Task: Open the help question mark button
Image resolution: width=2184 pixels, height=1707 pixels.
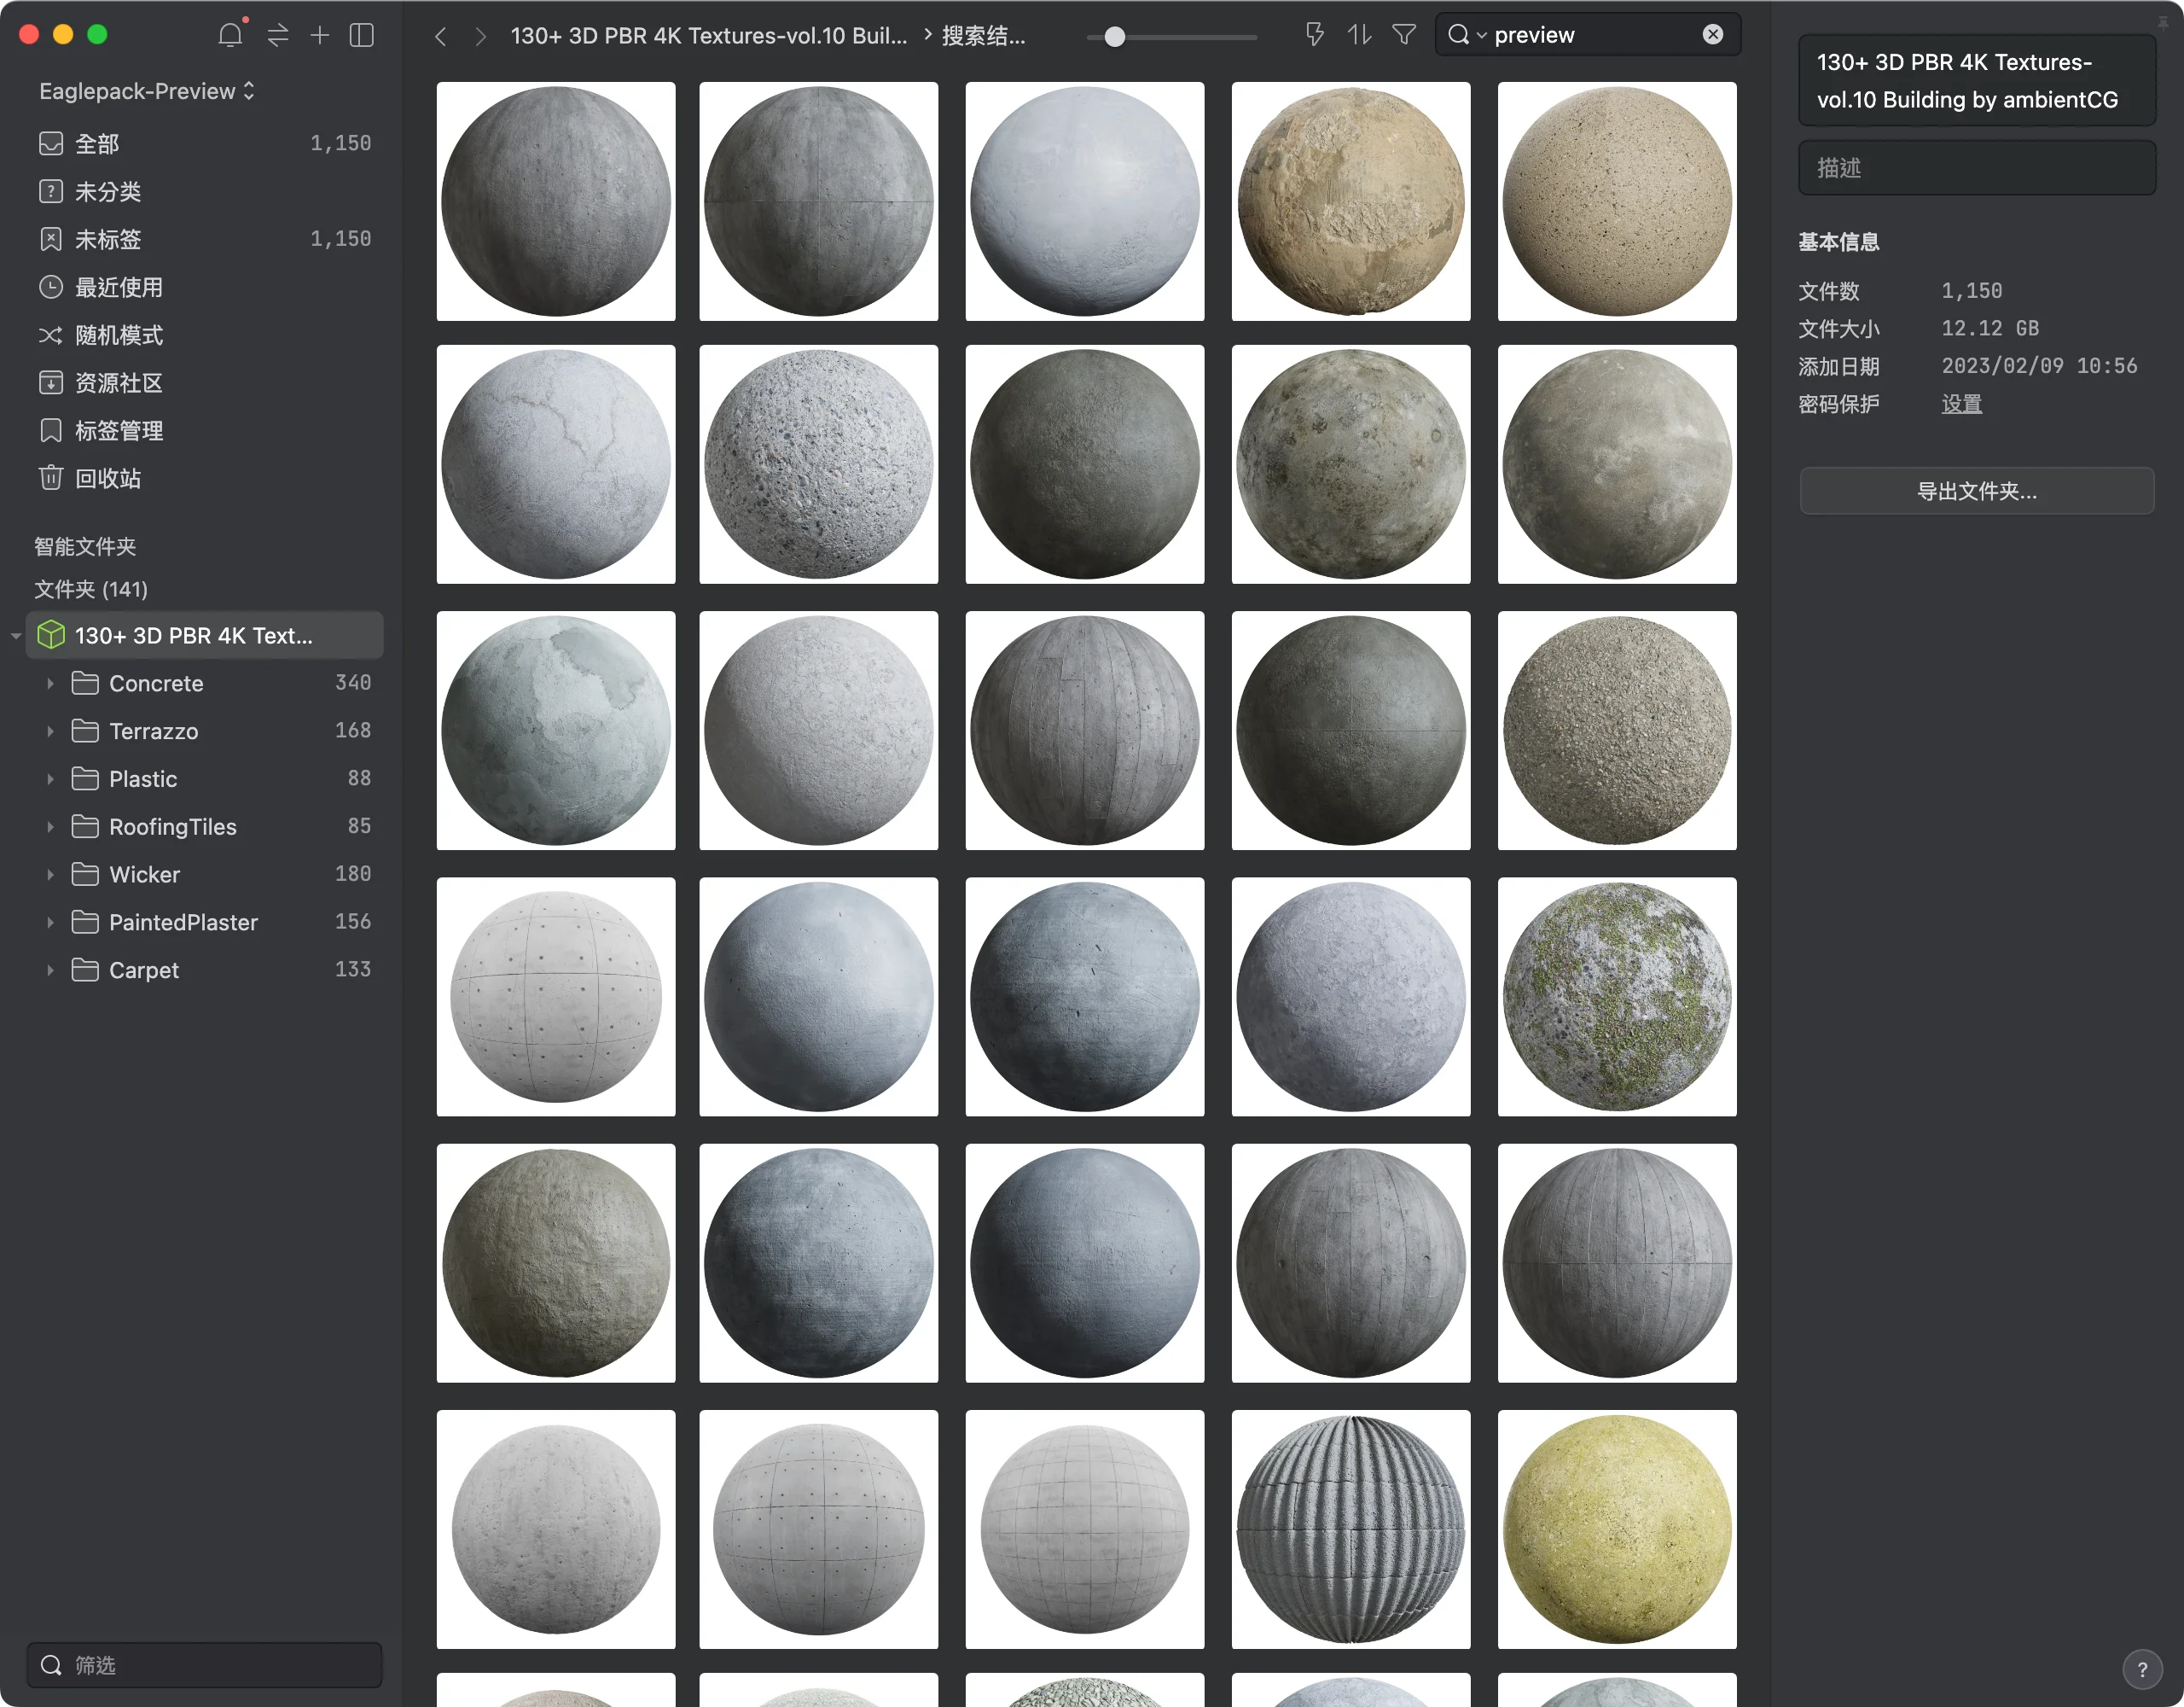Action: pos(2142,1669)
